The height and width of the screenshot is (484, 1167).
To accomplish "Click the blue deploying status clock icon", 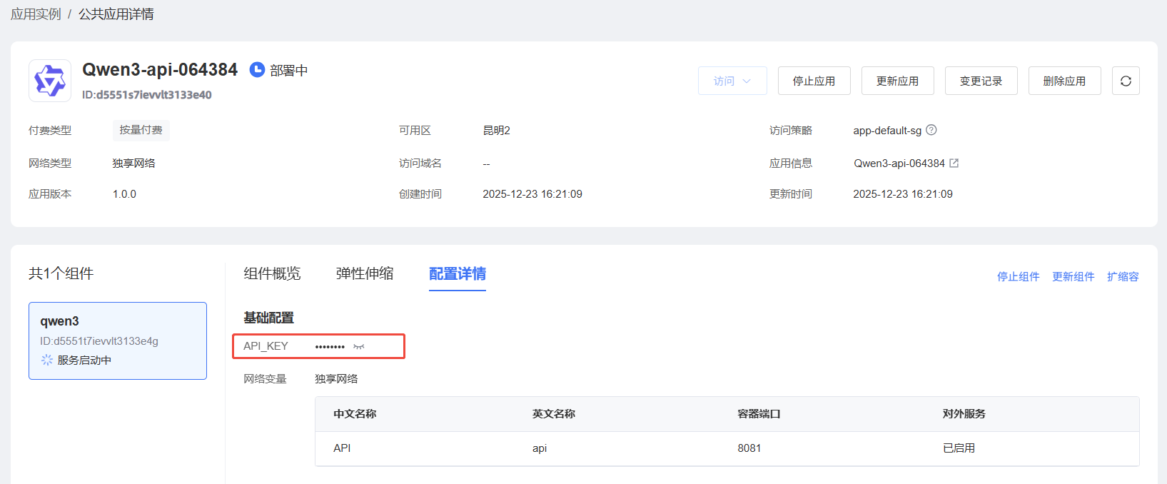I will click(257, 70).
